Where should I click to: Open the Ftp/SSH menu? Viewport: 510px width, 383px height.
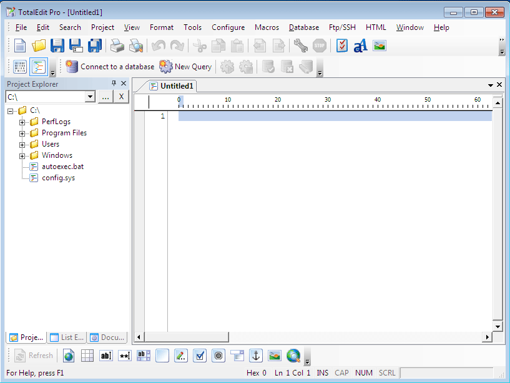click(x=342, y=27)
